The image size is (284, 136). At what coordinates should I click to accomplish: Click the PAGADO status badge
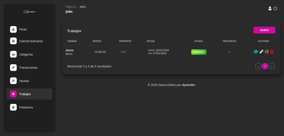199,52
